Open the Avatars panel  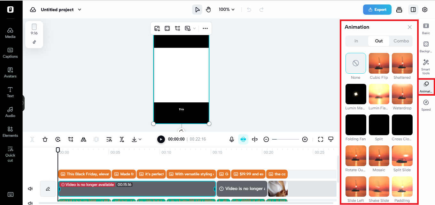point(10,73)
